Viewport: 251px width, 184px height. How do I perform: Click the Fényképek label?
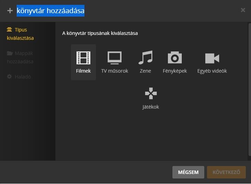175,71
